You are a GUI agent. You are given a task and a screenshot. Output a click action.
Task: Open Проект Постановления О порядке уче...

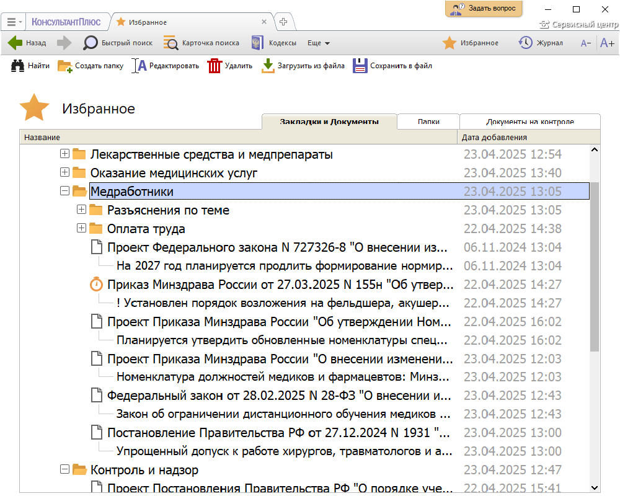280,488
